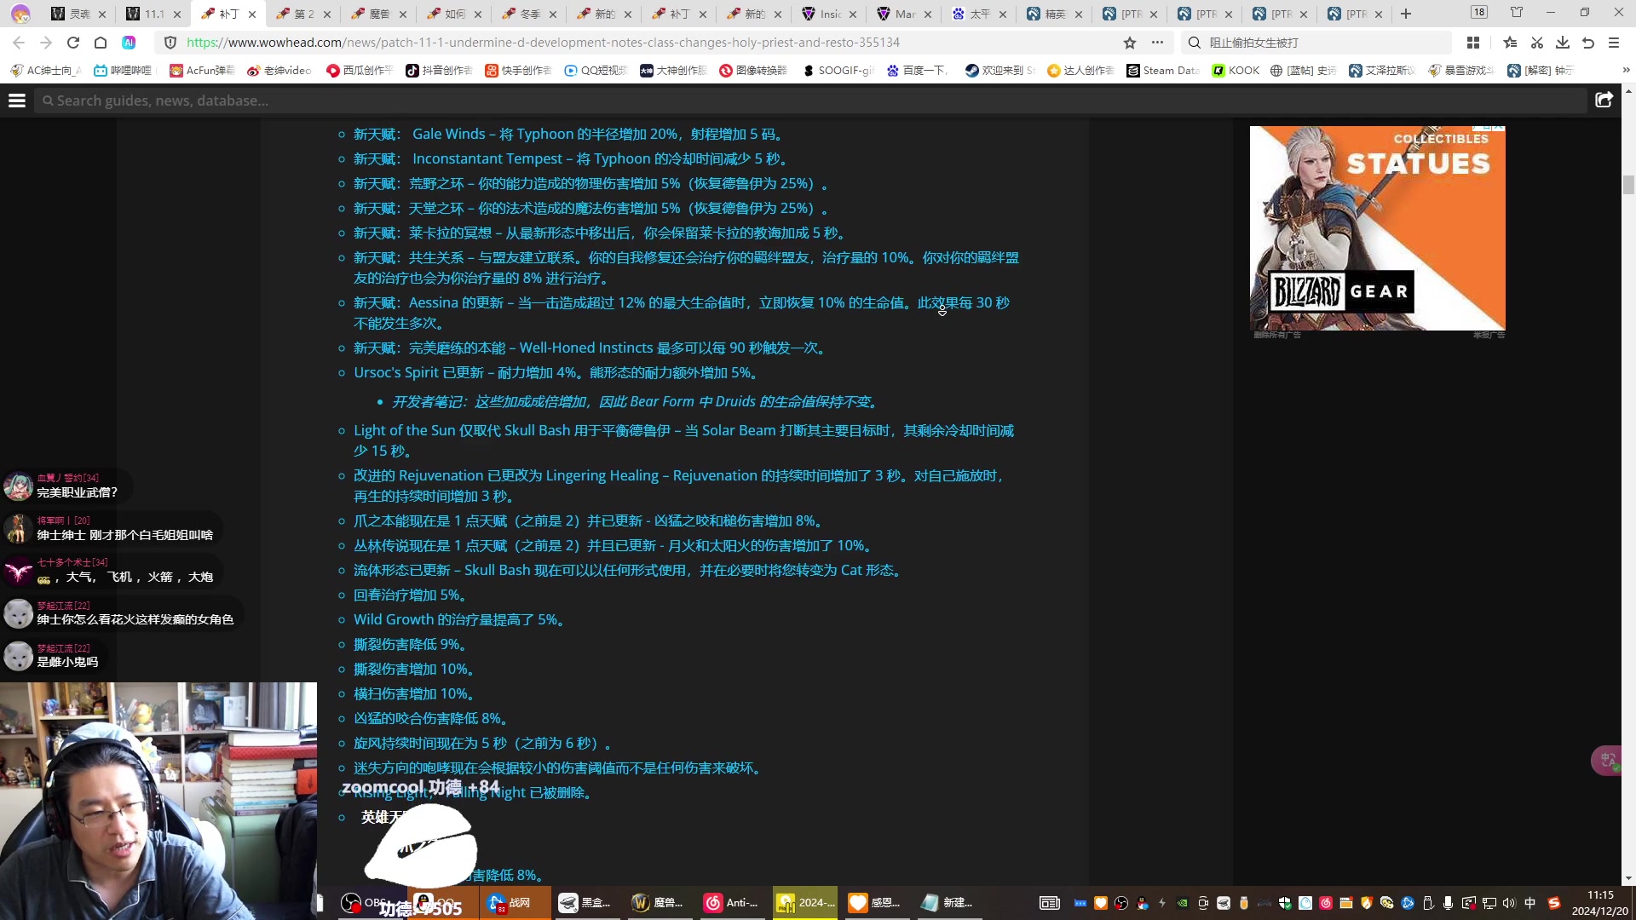Click the share icon beside the search bar
The image size is (1636, 920).
coord(1604,101)
